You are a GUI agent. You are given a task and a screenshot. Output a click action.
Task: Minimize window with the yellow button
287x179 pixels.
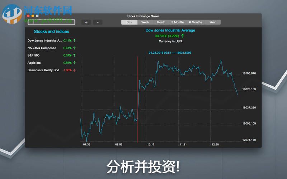(33, 16)
